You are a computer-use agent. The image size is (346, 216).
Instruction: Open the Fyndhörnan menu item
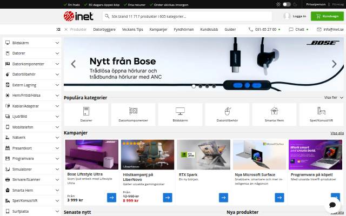[x=184, y=29]
